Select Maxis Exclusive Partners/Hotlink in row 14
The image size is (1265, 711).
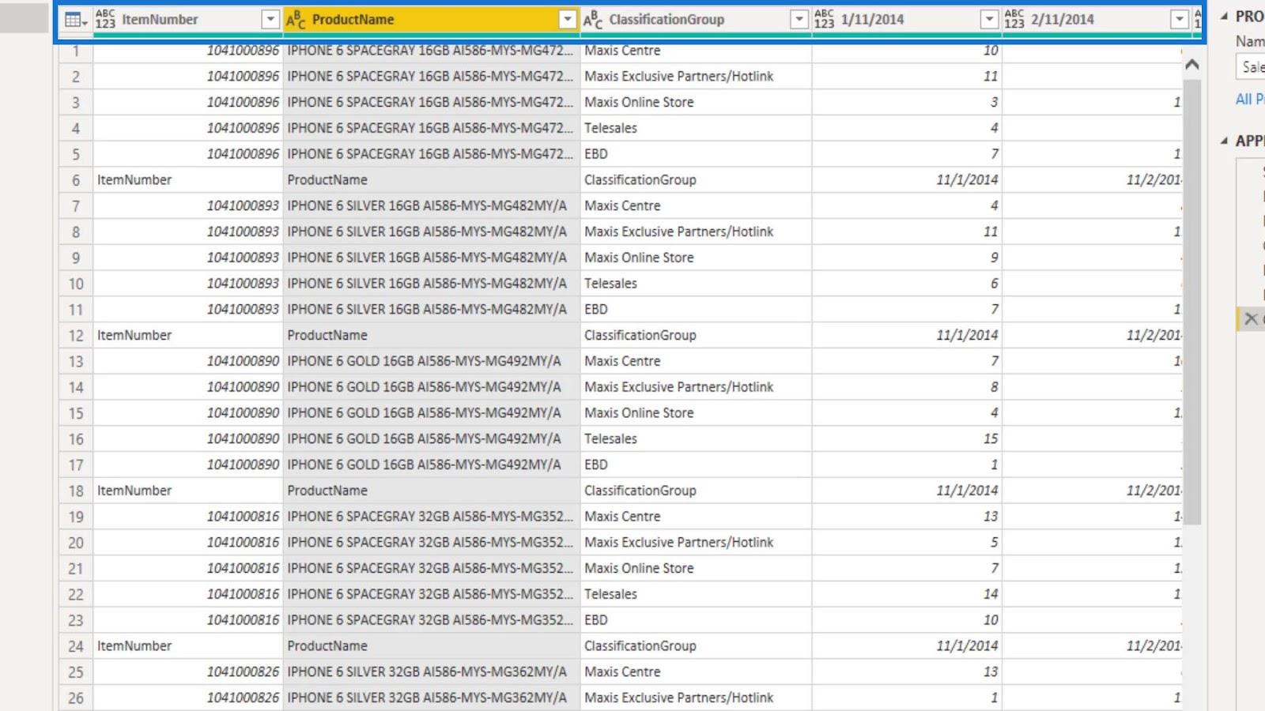(679, 387)
